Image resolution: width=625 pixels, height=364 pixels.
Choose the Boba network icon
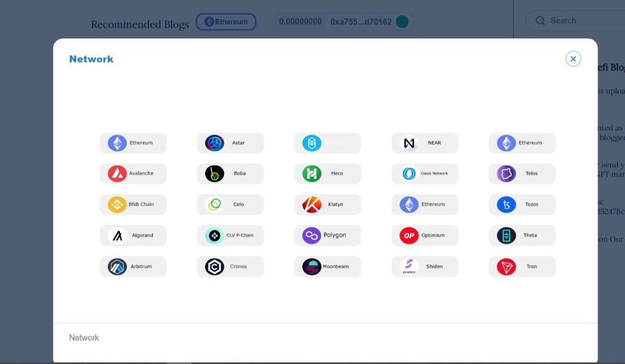pos(215,173)
